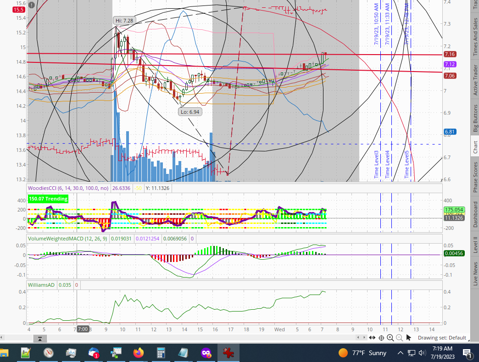Click the WilliamsAD study label
Viewport: 479px width, 362px height.
[x=42, y=285]
